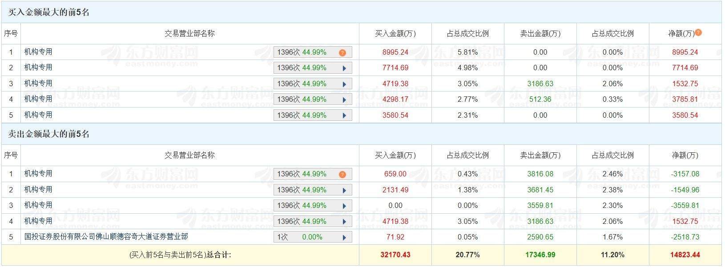725x267 pixels.
Task: Click question mark icon in sell table row 1
Action: (342, 175)
